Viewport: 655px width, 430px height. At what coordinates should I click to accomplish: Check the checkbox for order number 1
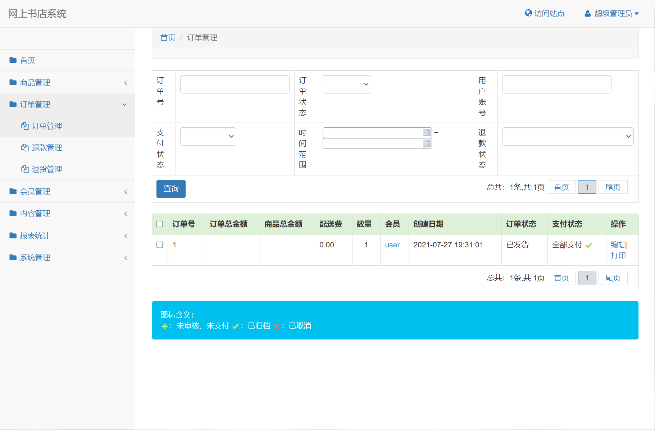pos(160,245)
